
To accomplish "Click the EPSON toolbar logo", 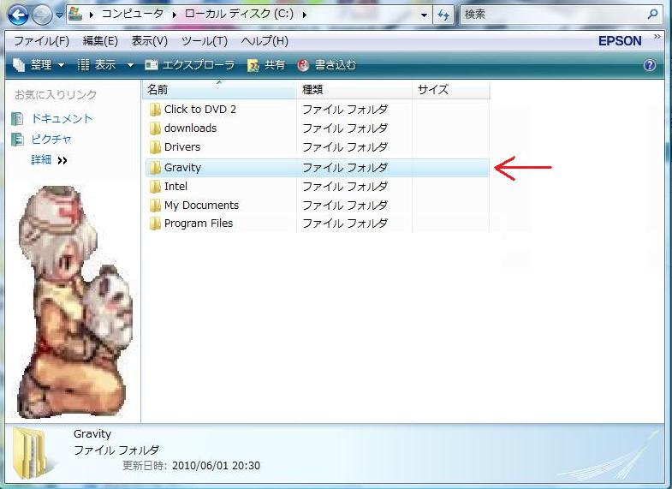I will [620, 41].
